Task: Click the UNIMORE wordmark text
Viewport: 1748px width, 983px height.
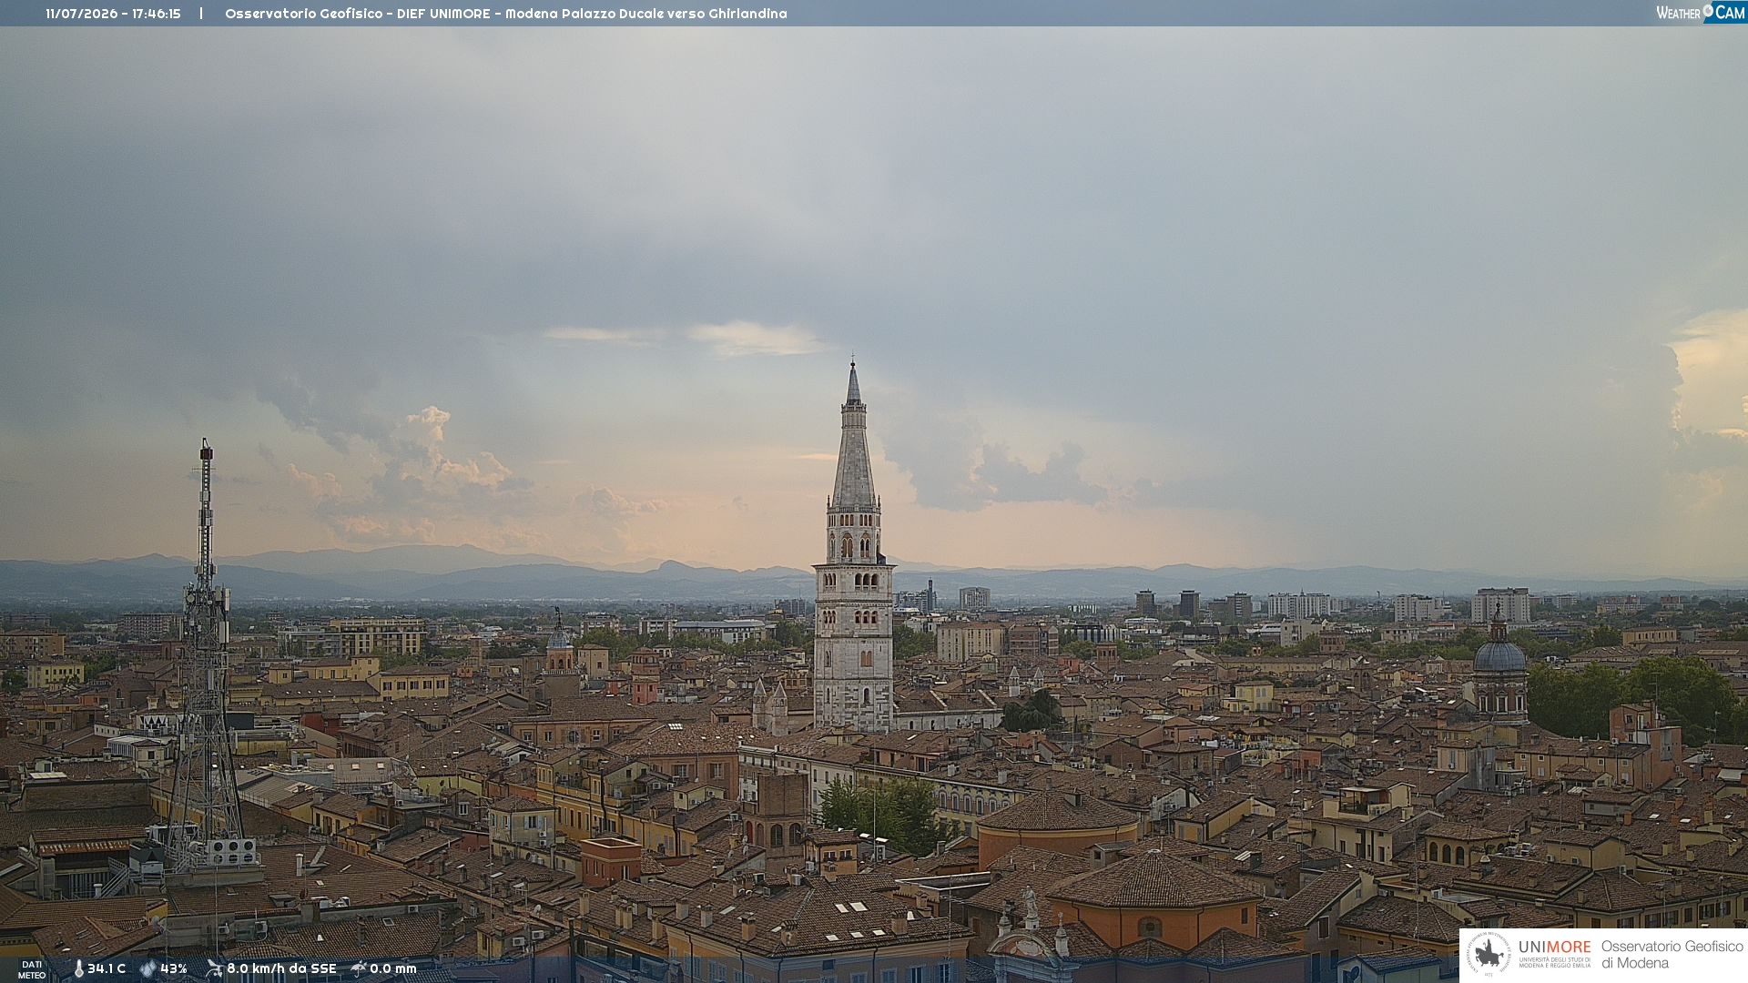Action: 1555,947
